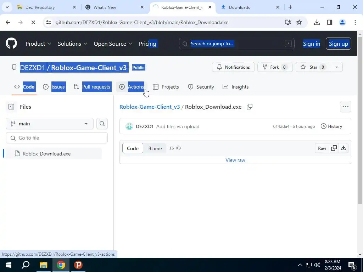Image resolution: width=363 pixels, height=272 pixels.
Task: Open star lists dropdown arrow
Action: pos(337,67)
